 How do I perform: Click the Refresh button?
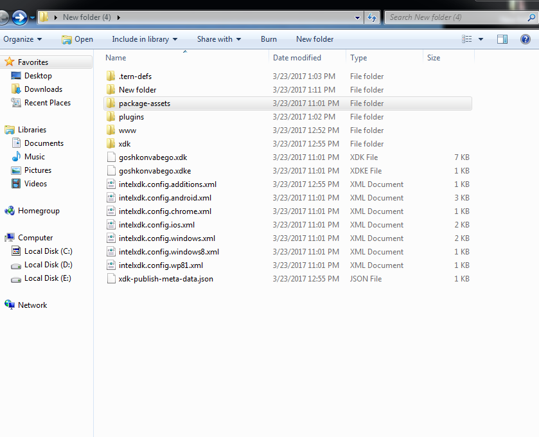pyautogui.click(x=371, y=17)
